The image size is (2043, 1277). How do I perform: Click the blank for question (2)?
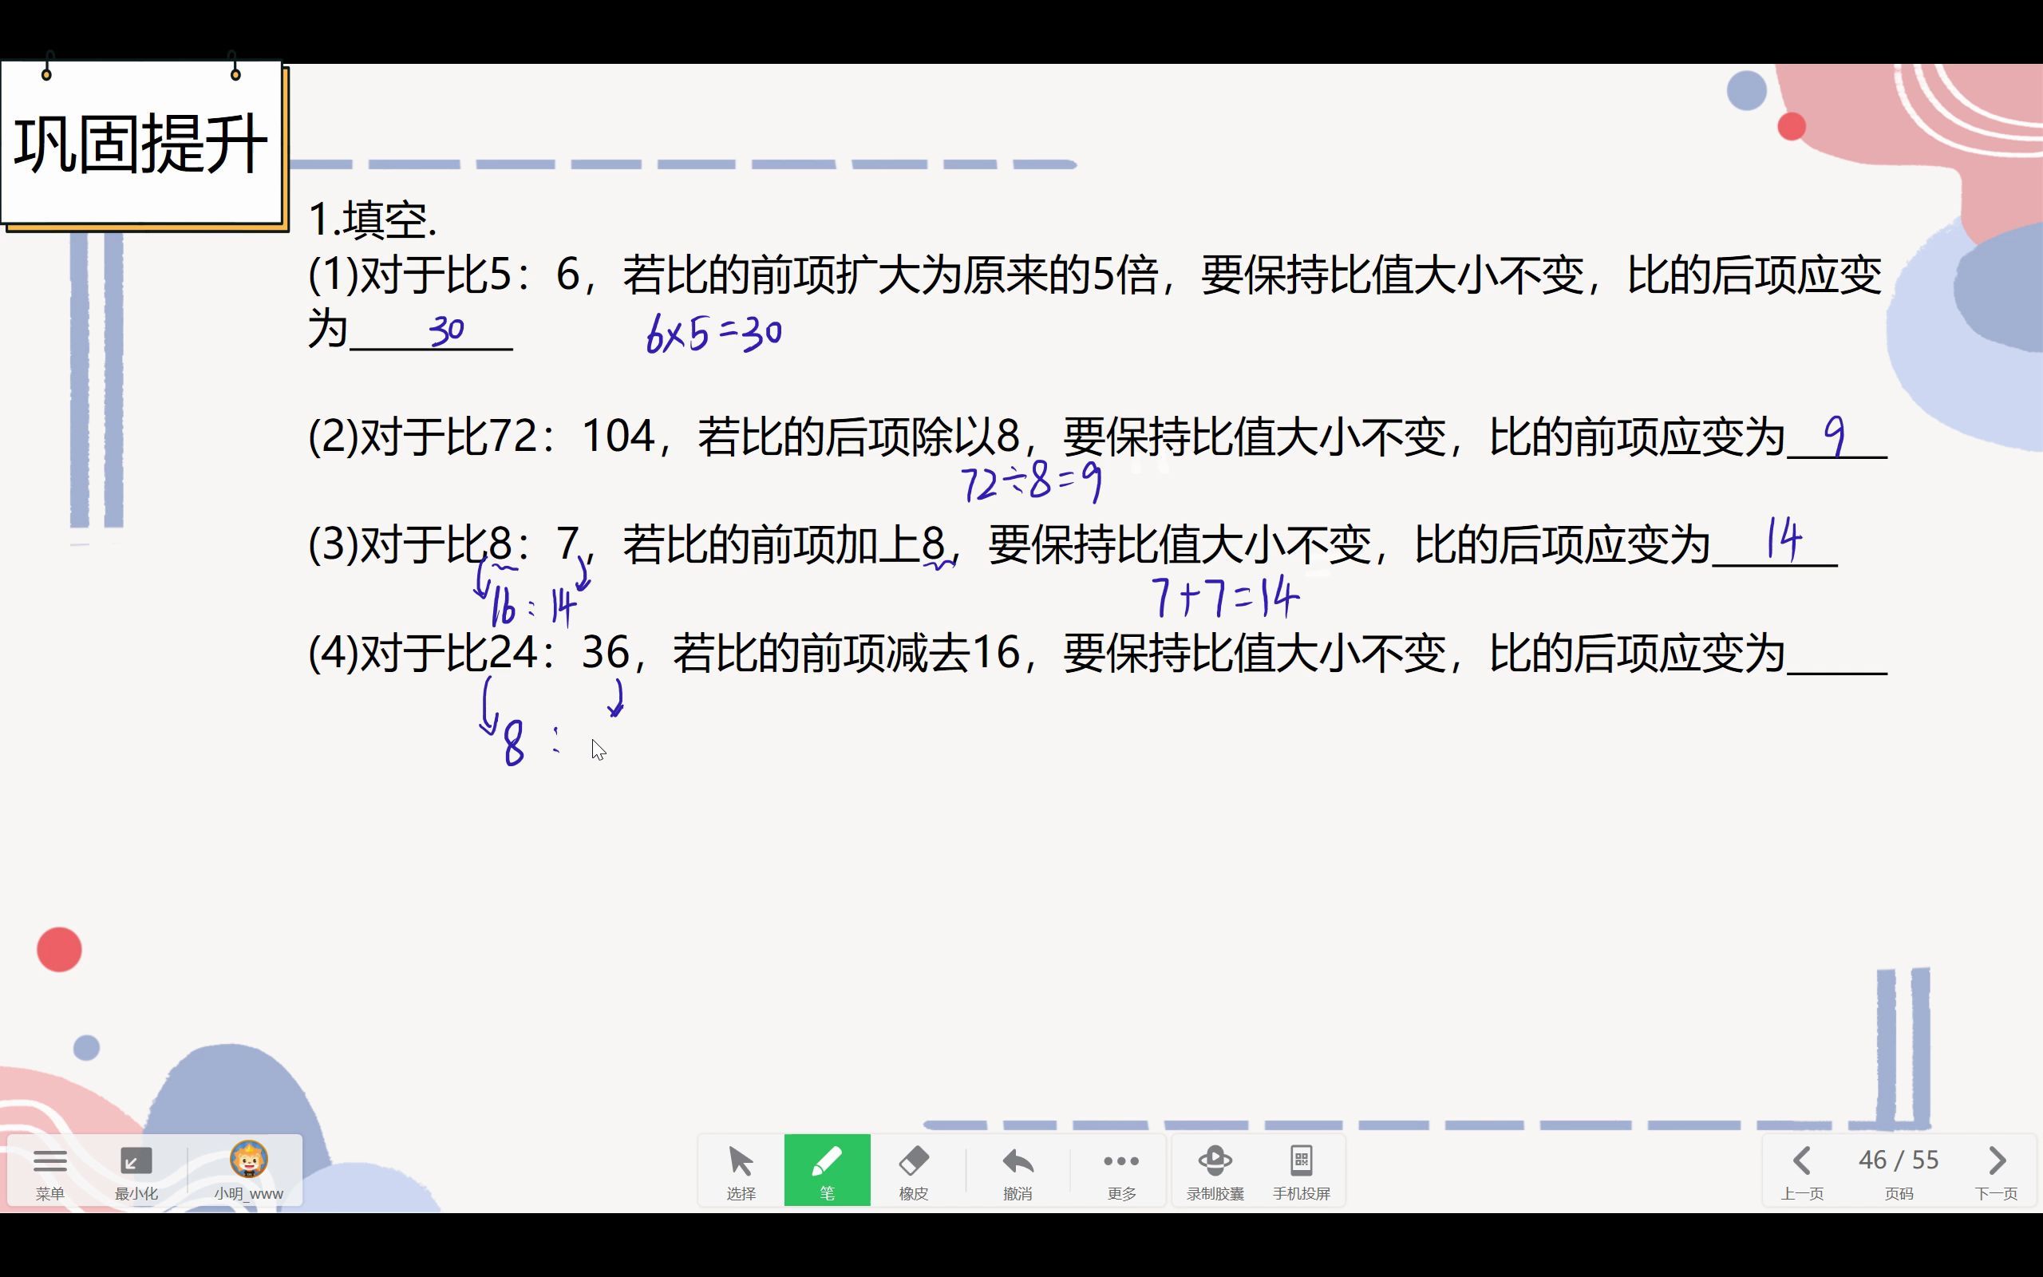pos(1837,437)
